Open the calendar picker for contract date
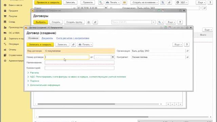Screen dimensions: 217x122 (113, 57)
